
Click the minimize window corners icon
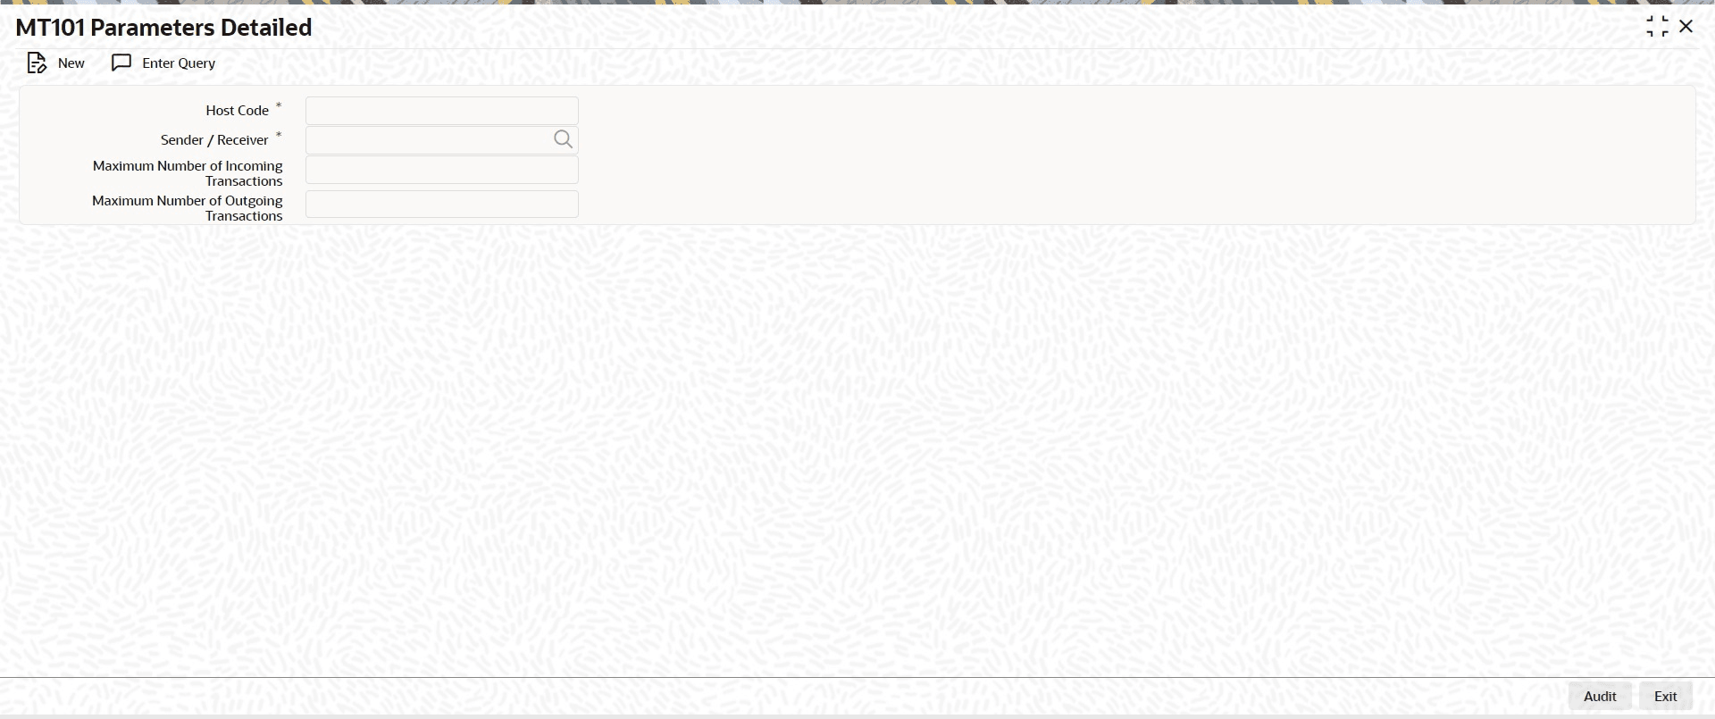tap(1657, 27)
